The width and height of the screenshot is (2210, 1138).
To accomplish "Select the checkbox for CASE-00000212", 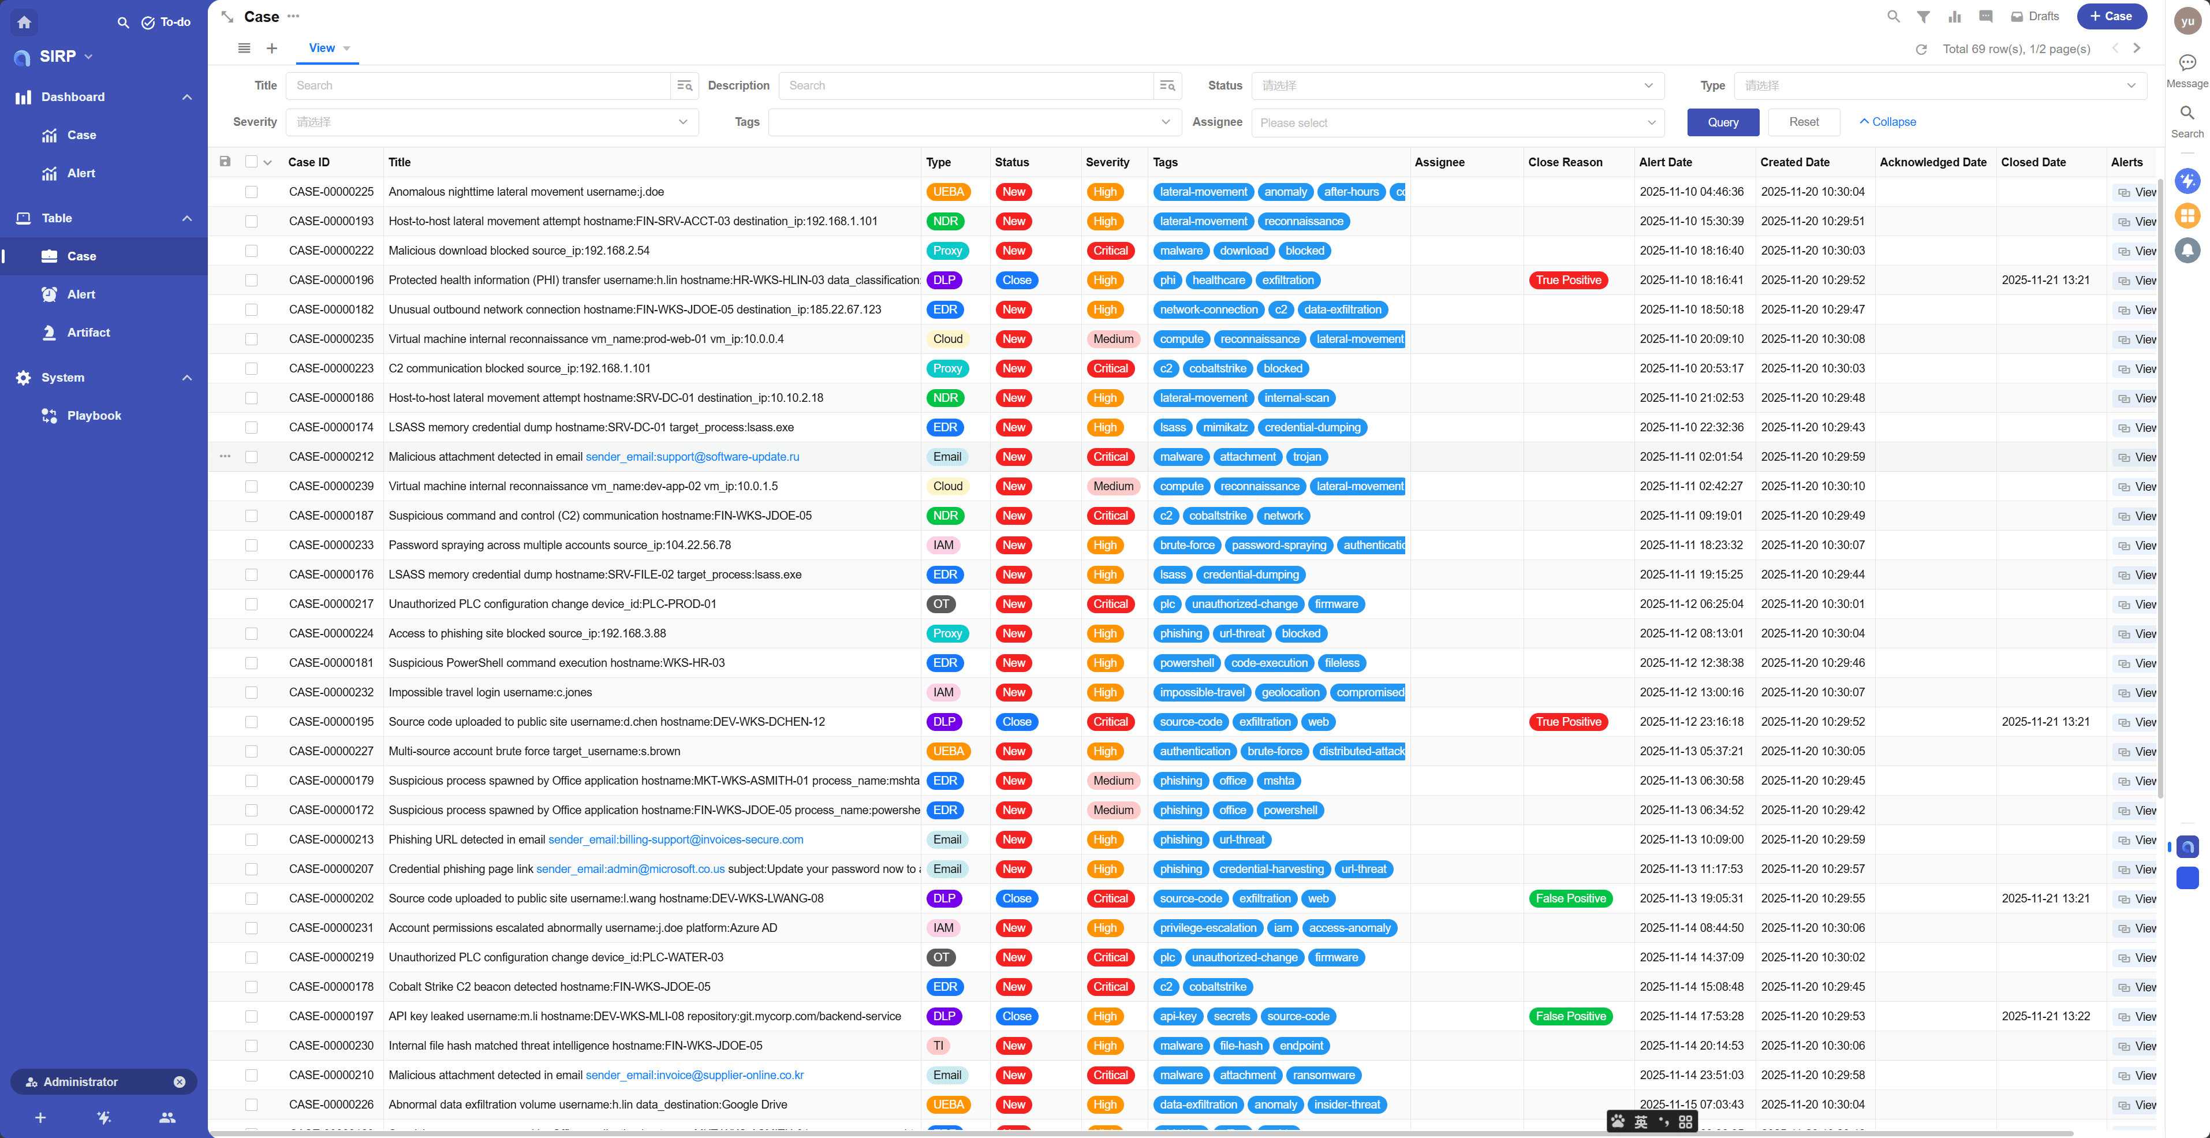I will (x=251, y=457).
